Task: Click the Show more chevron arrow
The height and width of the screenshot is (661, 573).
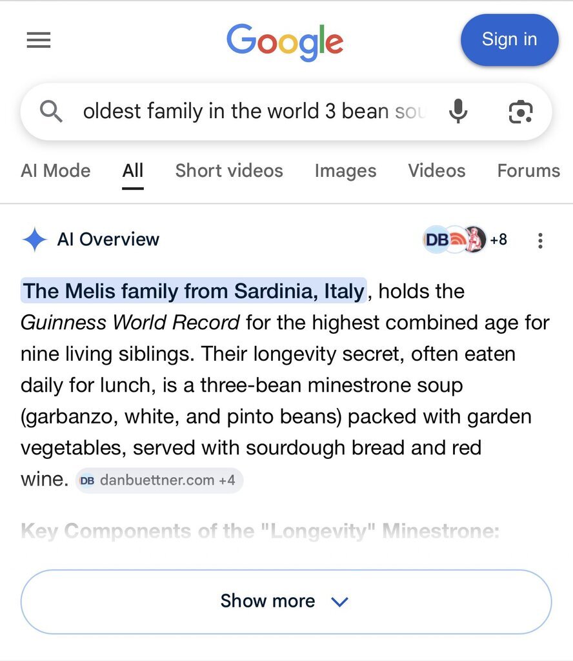Action: [339, 602]
